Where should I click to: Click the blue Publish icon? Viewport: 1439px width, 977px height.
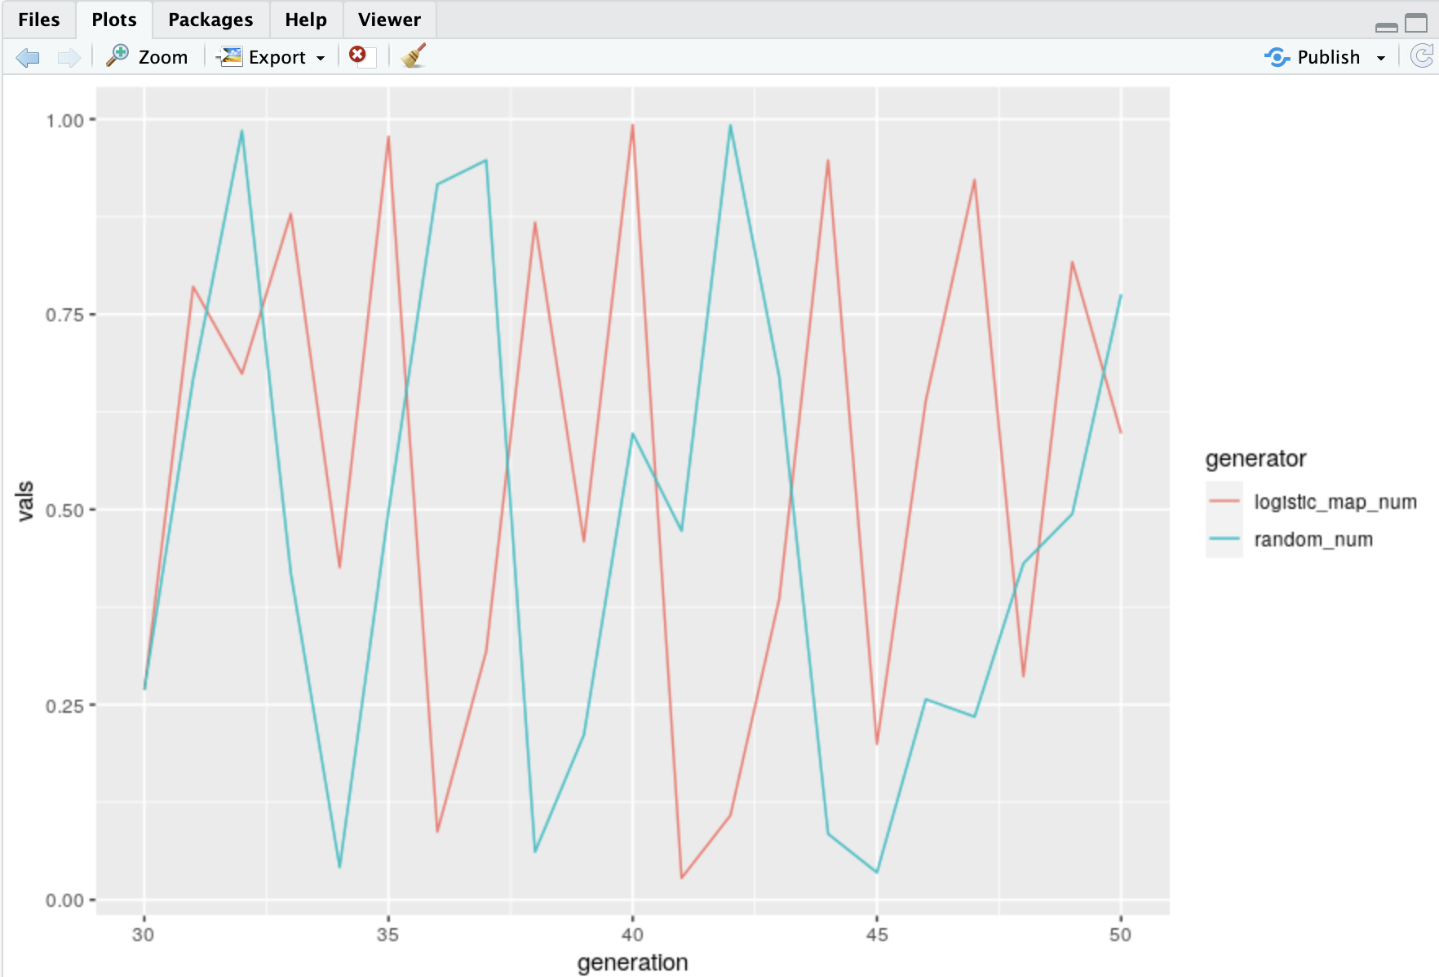1277,57
